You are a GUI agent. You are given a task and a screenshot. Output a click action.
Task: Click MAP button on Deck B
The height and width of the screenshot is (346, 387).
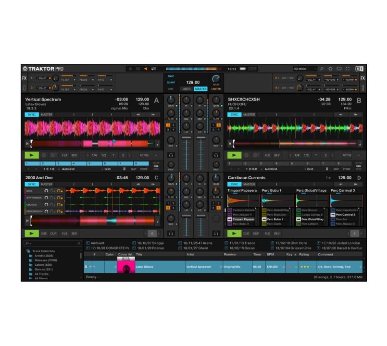[x=336, y=169]
